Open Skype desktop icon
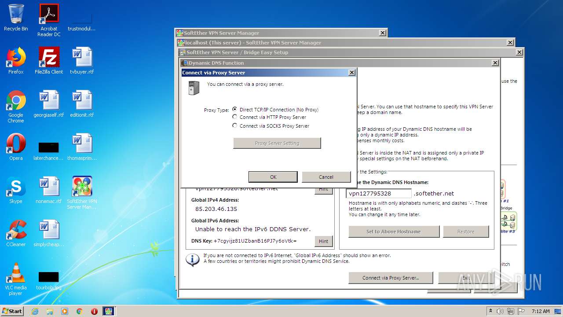The height and width of the screenshot is (317, 563). [16, 190]
